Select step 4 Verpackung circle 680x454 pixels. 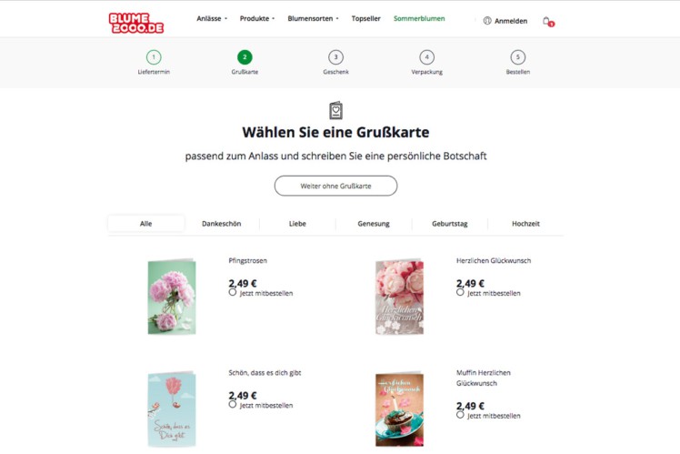426,57
